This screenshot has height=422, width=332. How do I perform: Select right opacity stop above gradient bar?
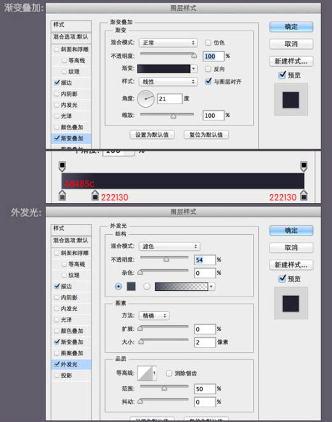point(304,166)
